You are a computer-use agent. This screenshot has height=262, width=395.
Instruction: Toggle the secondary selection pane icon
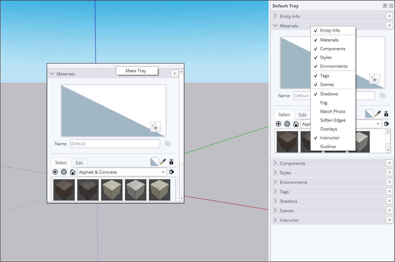pos(171,162)
